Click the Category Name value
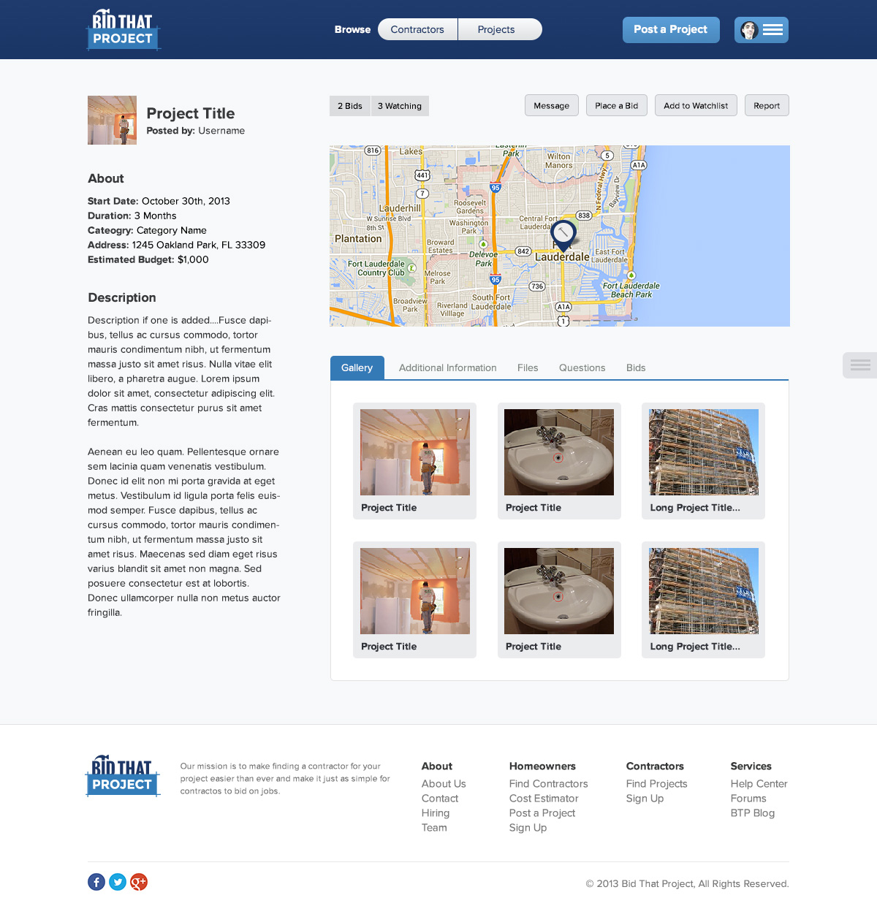The width and height of the screenshot is (877, 906). 172,230
